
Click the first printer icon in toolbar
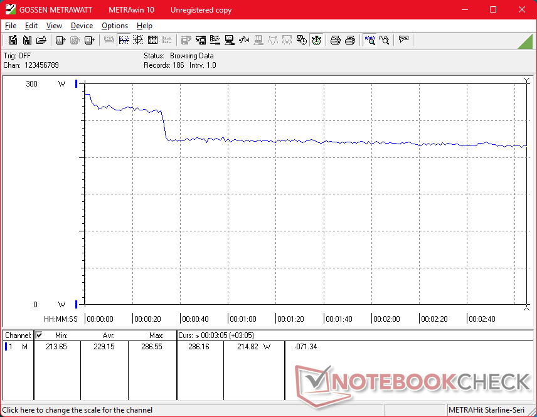point(336,40)
